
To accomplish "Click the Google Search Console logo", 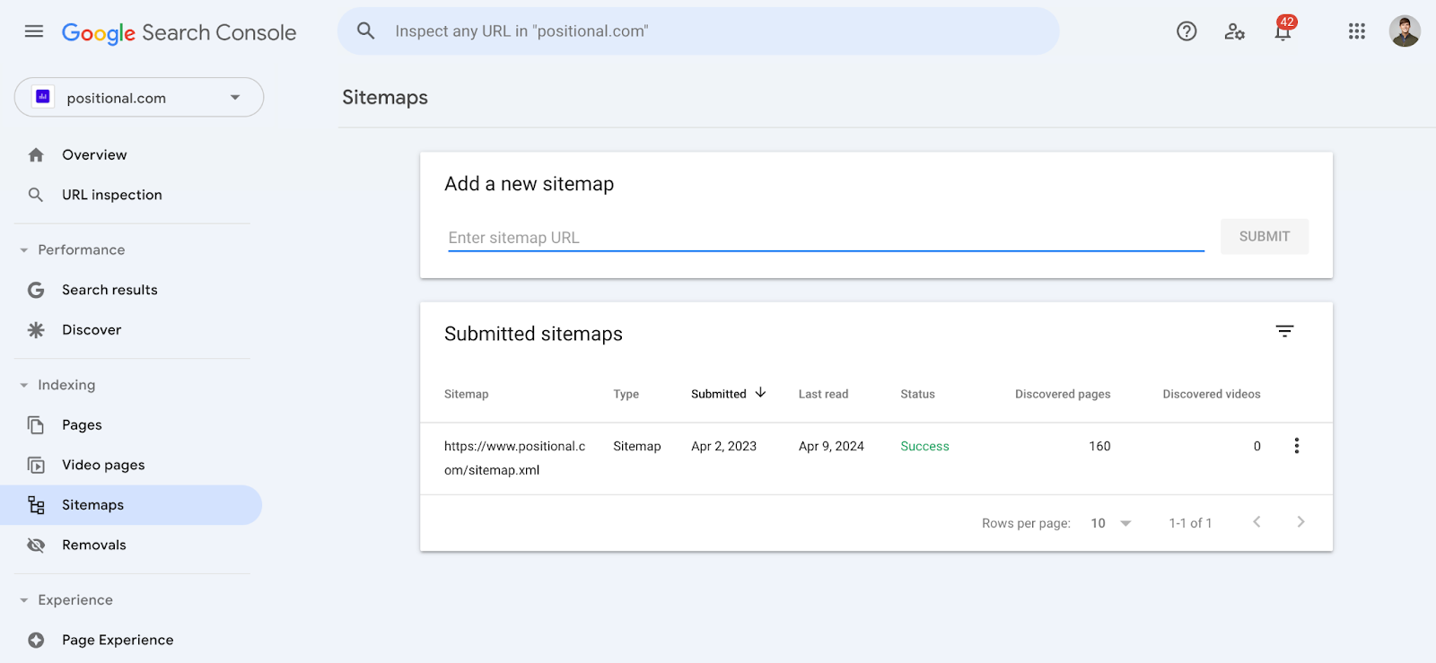I will pos(179,33).
